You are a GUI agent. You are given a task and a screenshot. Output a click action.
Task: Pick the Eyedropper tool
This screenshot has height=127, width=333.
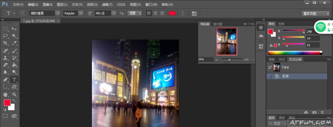tap(14, 43)
